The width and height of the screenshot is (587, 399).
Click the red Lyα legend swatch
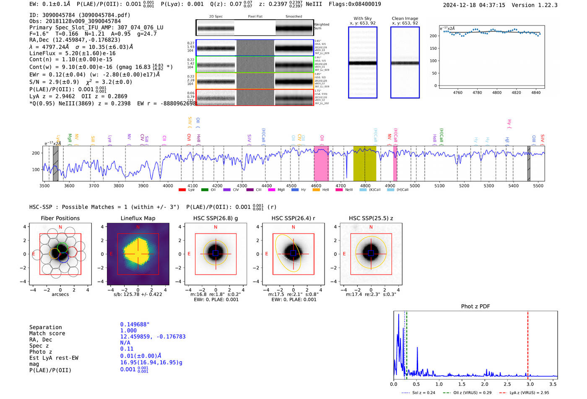182,190
